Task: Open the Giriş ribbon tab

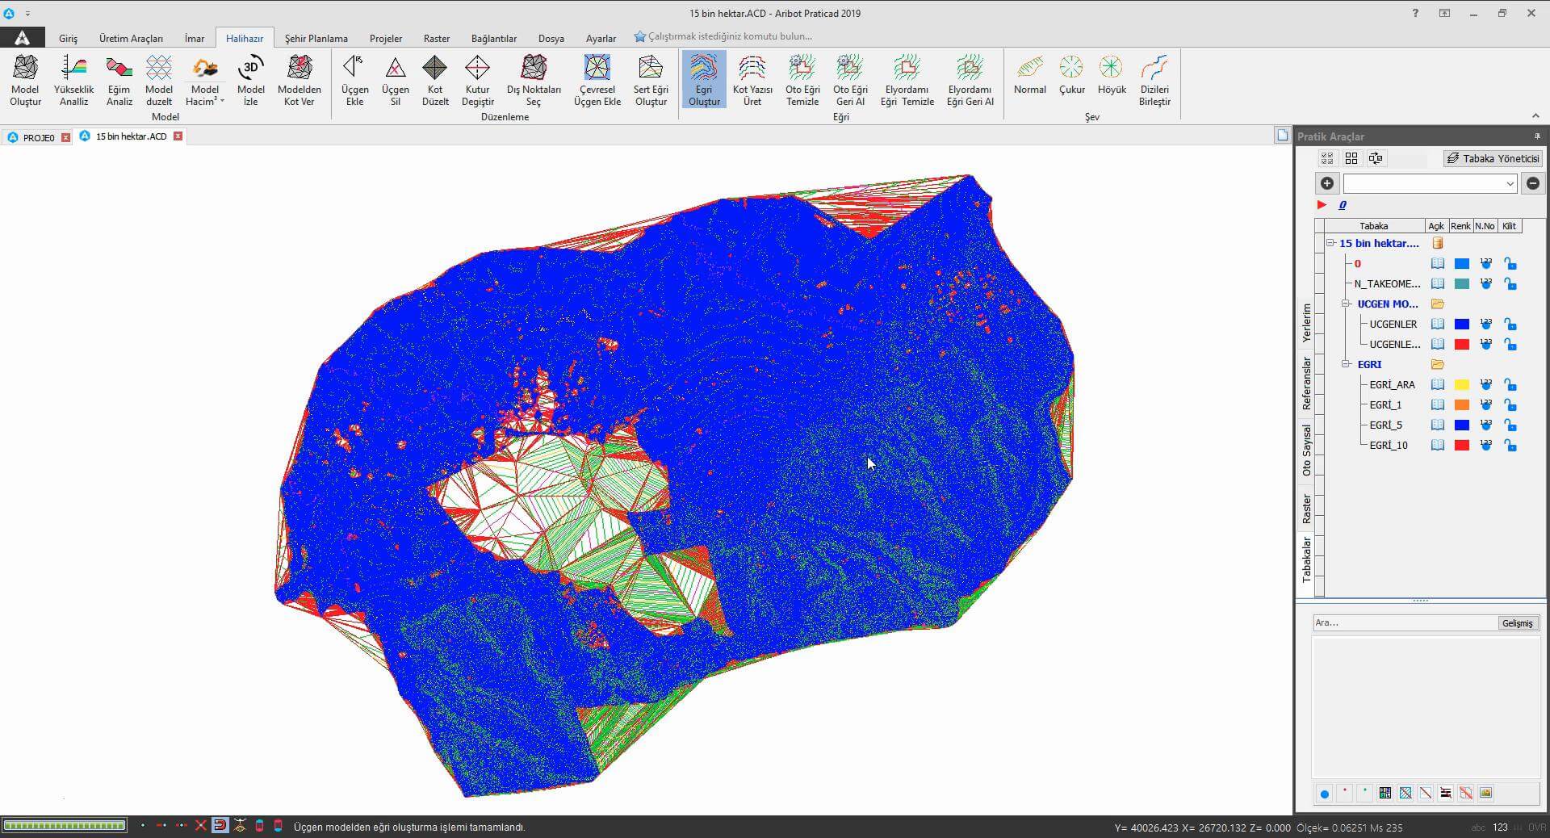Action: tap(68, 38)
